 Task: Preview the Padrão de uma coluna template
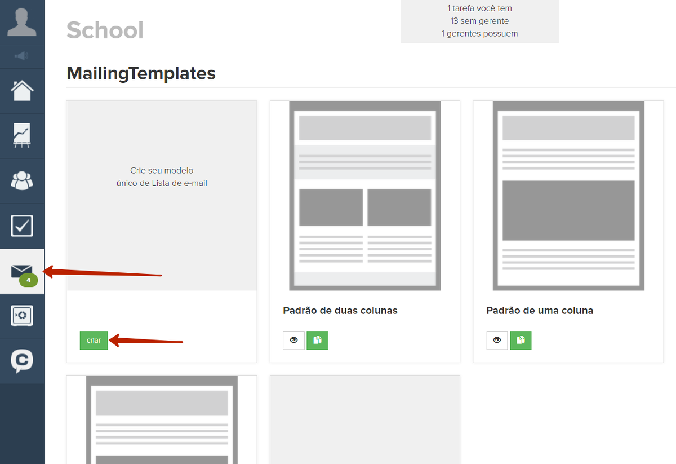click(497, 341)
